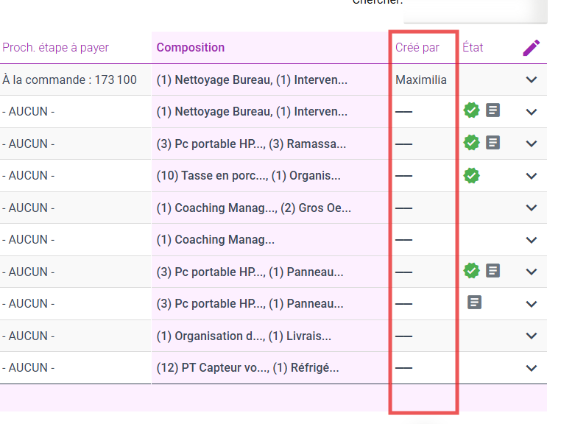Expand the Organisation d..., Livrais row

click(x=532, y=336)
